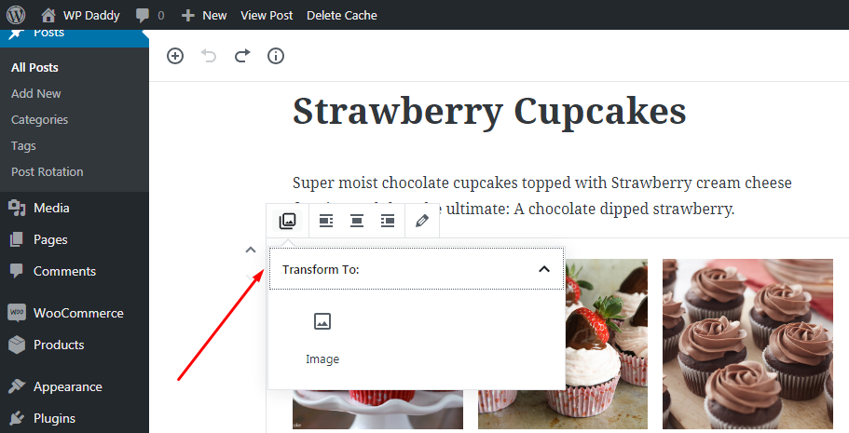Viewport: 849px width, 433px height.
Task: Open the WordPress logo menu
Action: [x=16, y=15]
